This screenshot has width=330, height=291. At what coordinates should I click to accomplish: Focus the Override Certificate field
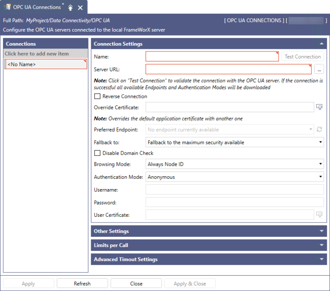(230, 107)
